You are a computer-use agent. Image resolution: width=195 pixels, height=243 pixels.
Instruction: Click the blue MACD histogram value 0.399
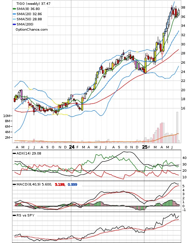tap(72, 184)
